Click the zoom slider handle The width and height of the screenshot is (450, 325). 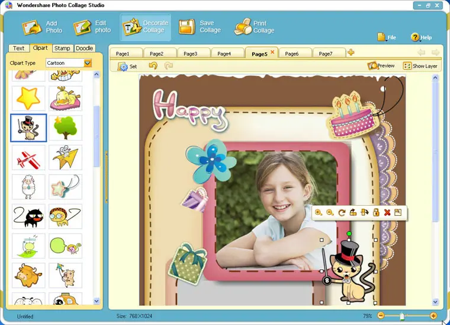(x=402, y=316)
